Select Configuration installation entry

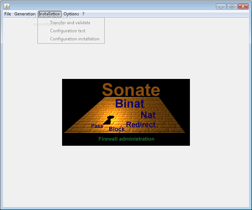tap(71, 39)
